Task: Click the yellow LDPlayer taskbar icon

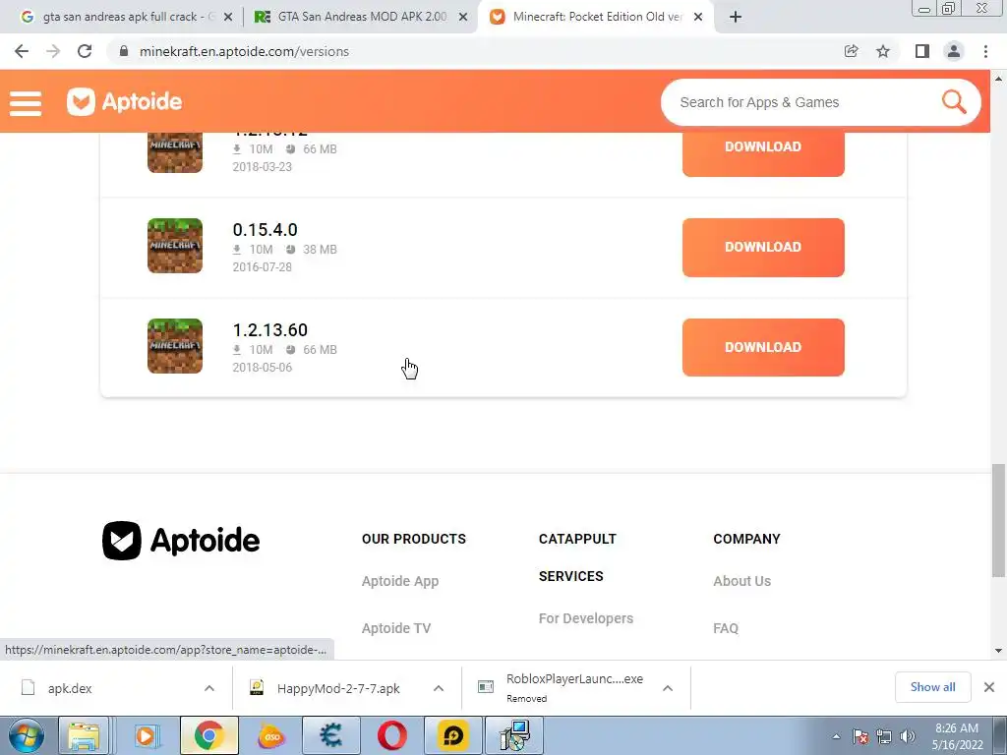Action: (452, 735)
